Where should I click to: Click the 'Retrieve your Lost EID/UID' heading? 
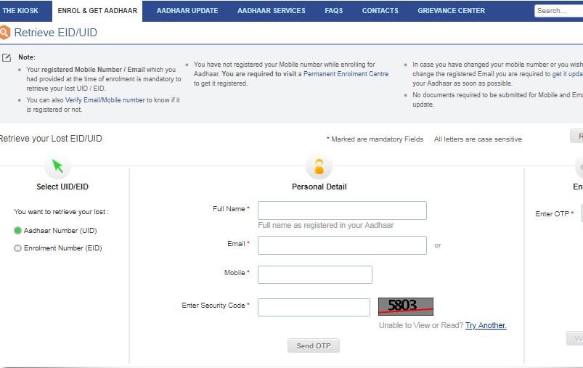point(51,139)
